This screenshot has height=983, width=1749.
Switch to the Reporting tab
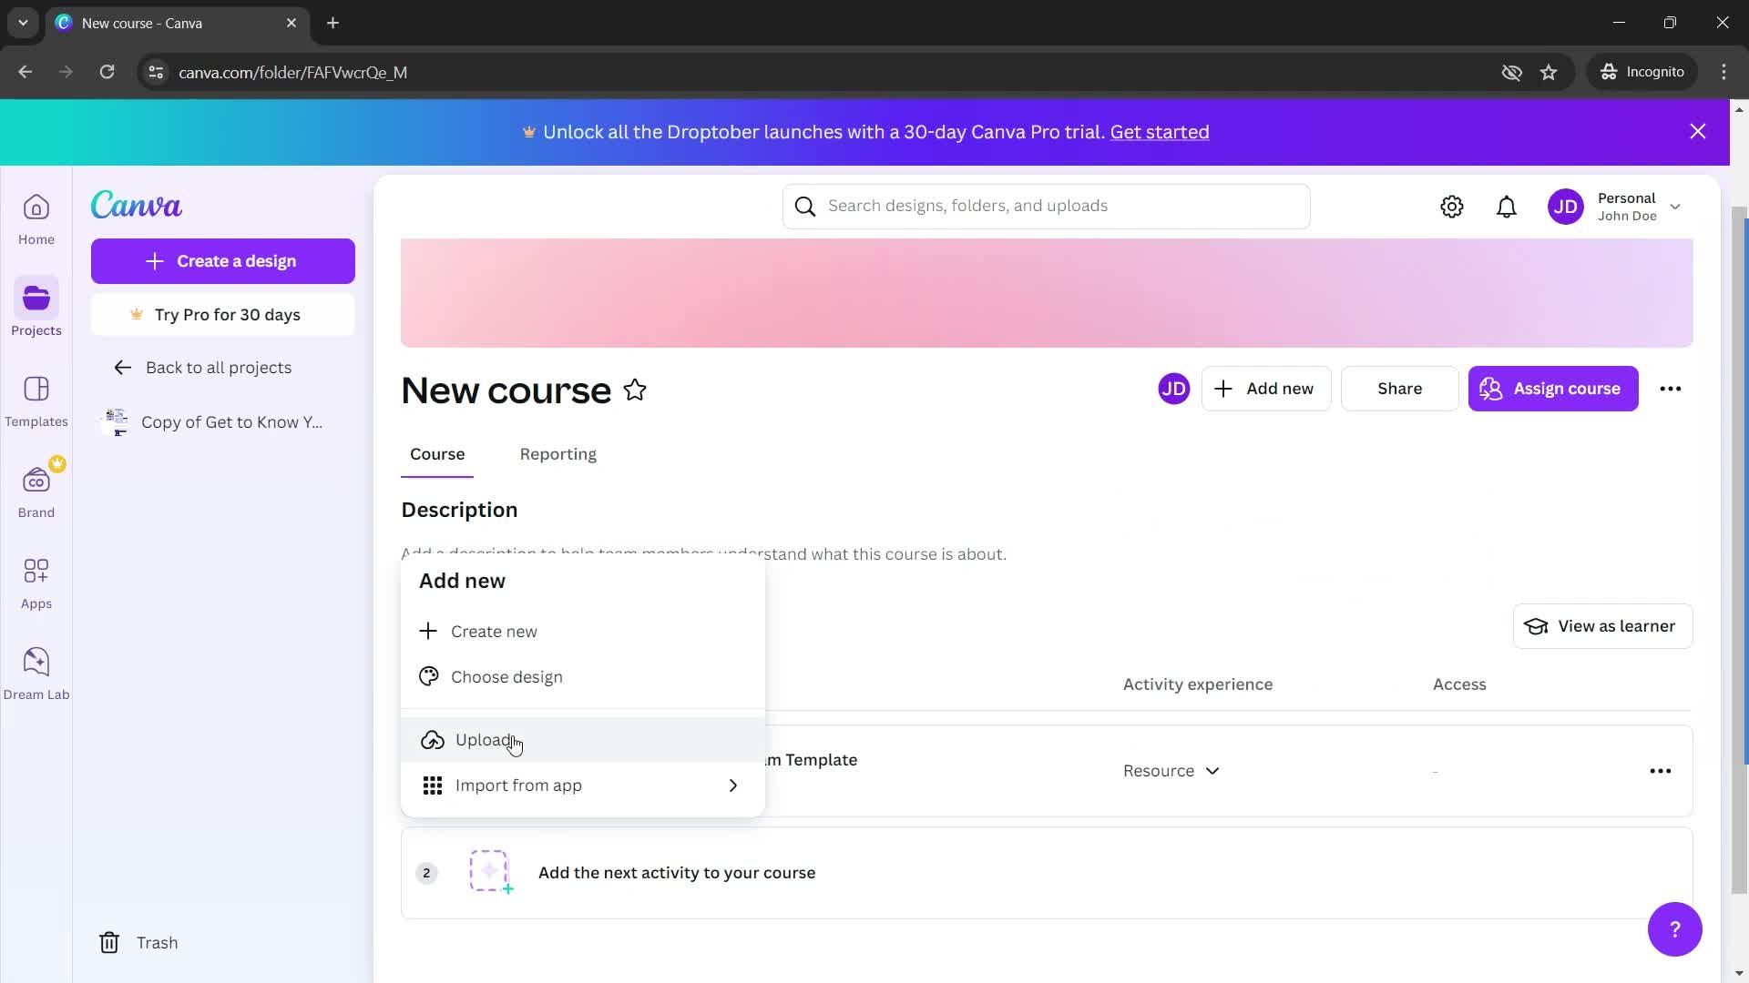(x=558, y=453)
